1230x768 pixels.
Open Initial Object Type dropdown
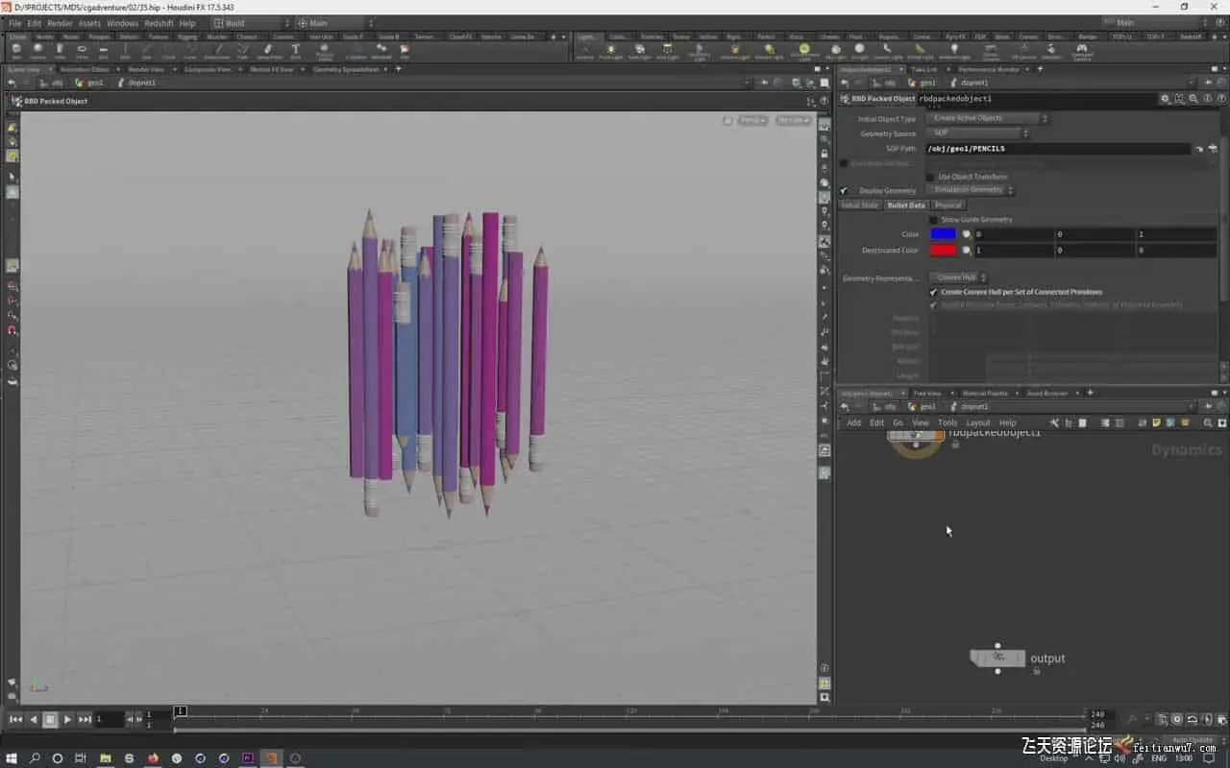pyautogui.click(x=988, y=119)
